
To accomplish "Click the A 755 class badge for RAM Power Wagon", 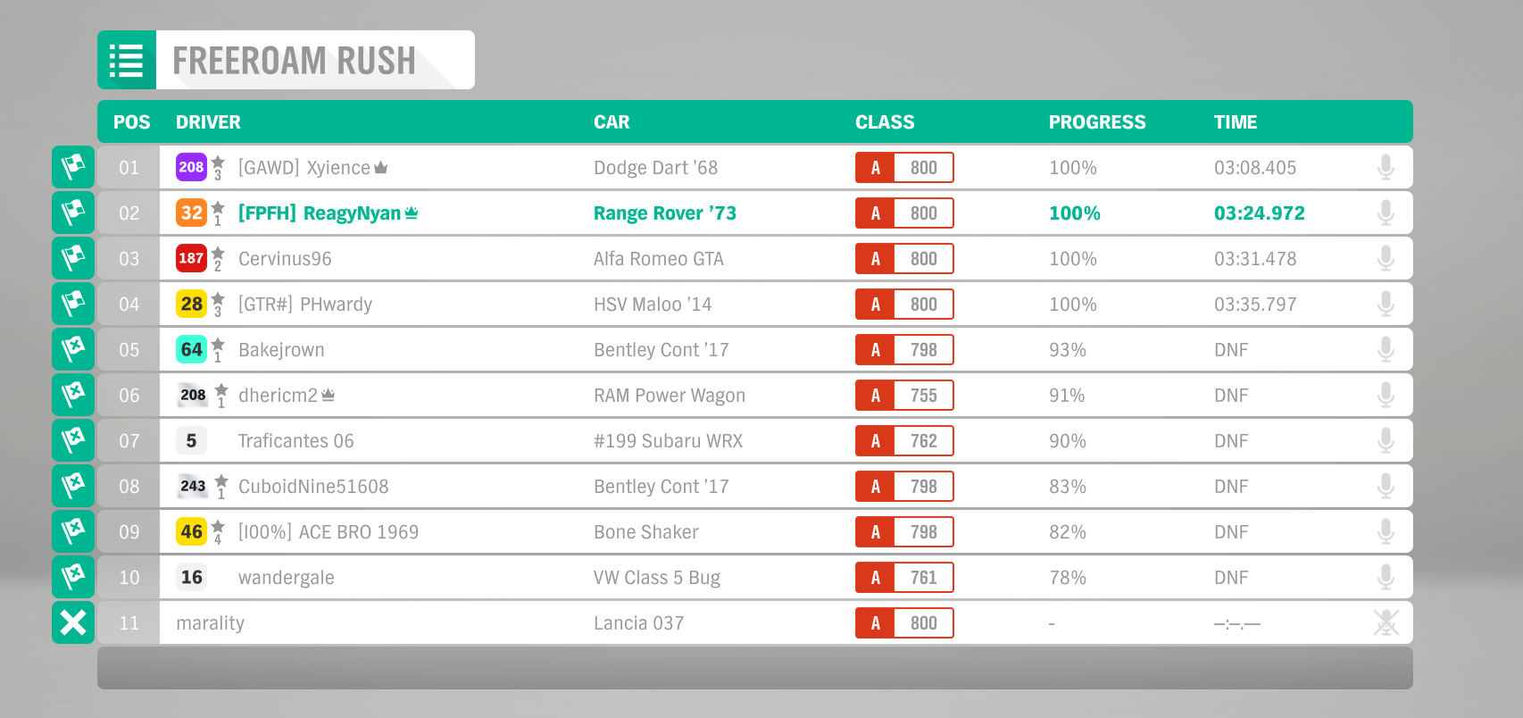I will (904, 395).
